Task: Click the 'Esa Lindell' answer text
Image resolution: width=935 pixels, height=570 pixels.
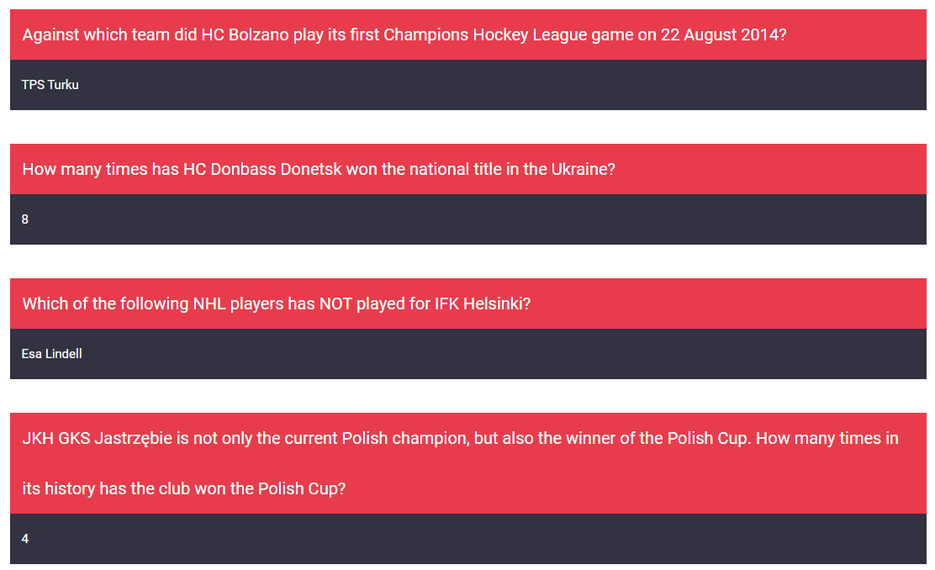Action: 52,354
